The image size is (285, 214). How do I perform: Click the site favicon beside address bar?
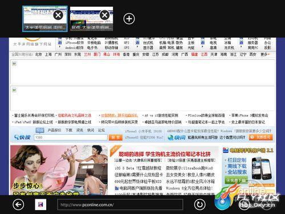pos(40,204)
